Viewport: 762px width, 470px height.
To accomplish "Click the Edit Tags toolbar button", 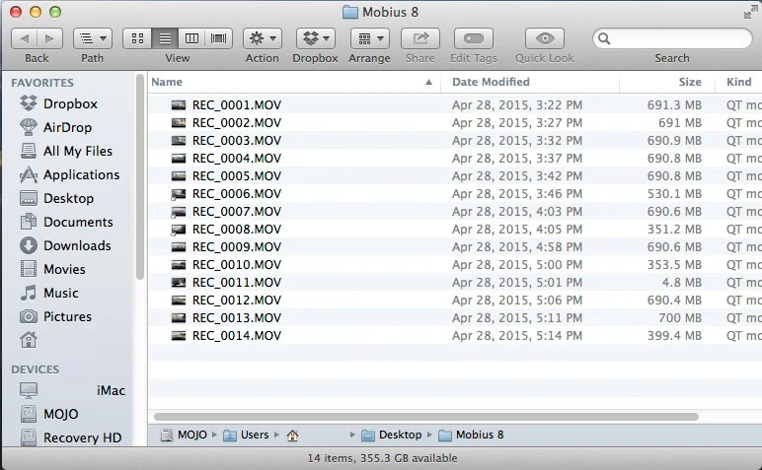I will [474, 38].
